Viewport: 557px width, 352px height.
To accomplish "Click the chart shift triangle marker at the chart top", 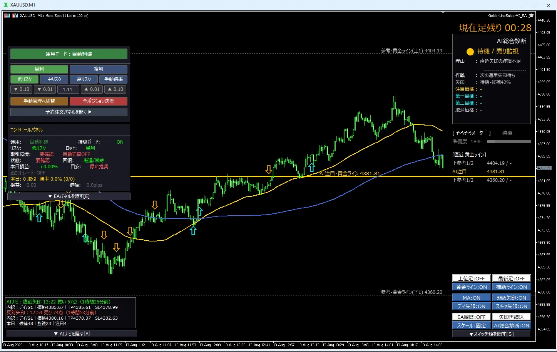I will [443, 13].
